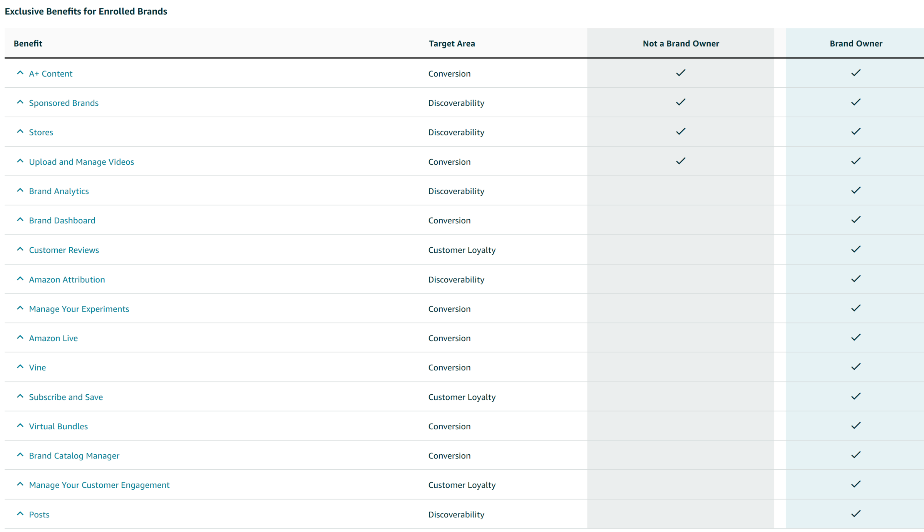Click the Brand Owner column header
This screenshot has height=532, width=924.
point(856,43)
